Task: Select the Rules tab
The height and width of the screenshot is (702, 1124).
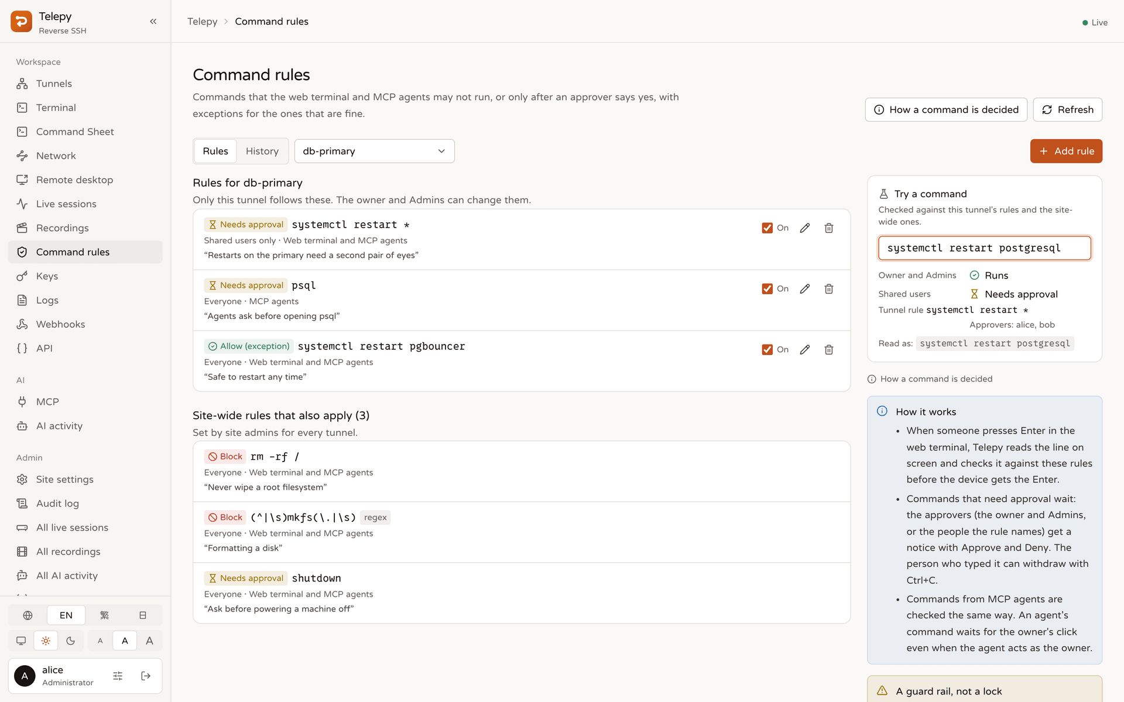Action: [x=215, y=151]
